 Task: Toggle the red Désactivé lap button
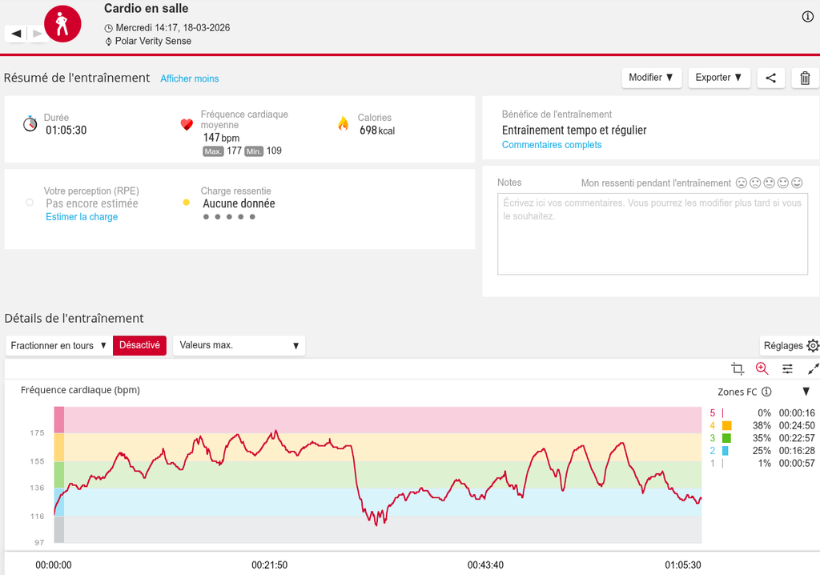click(x=139, y=345)
